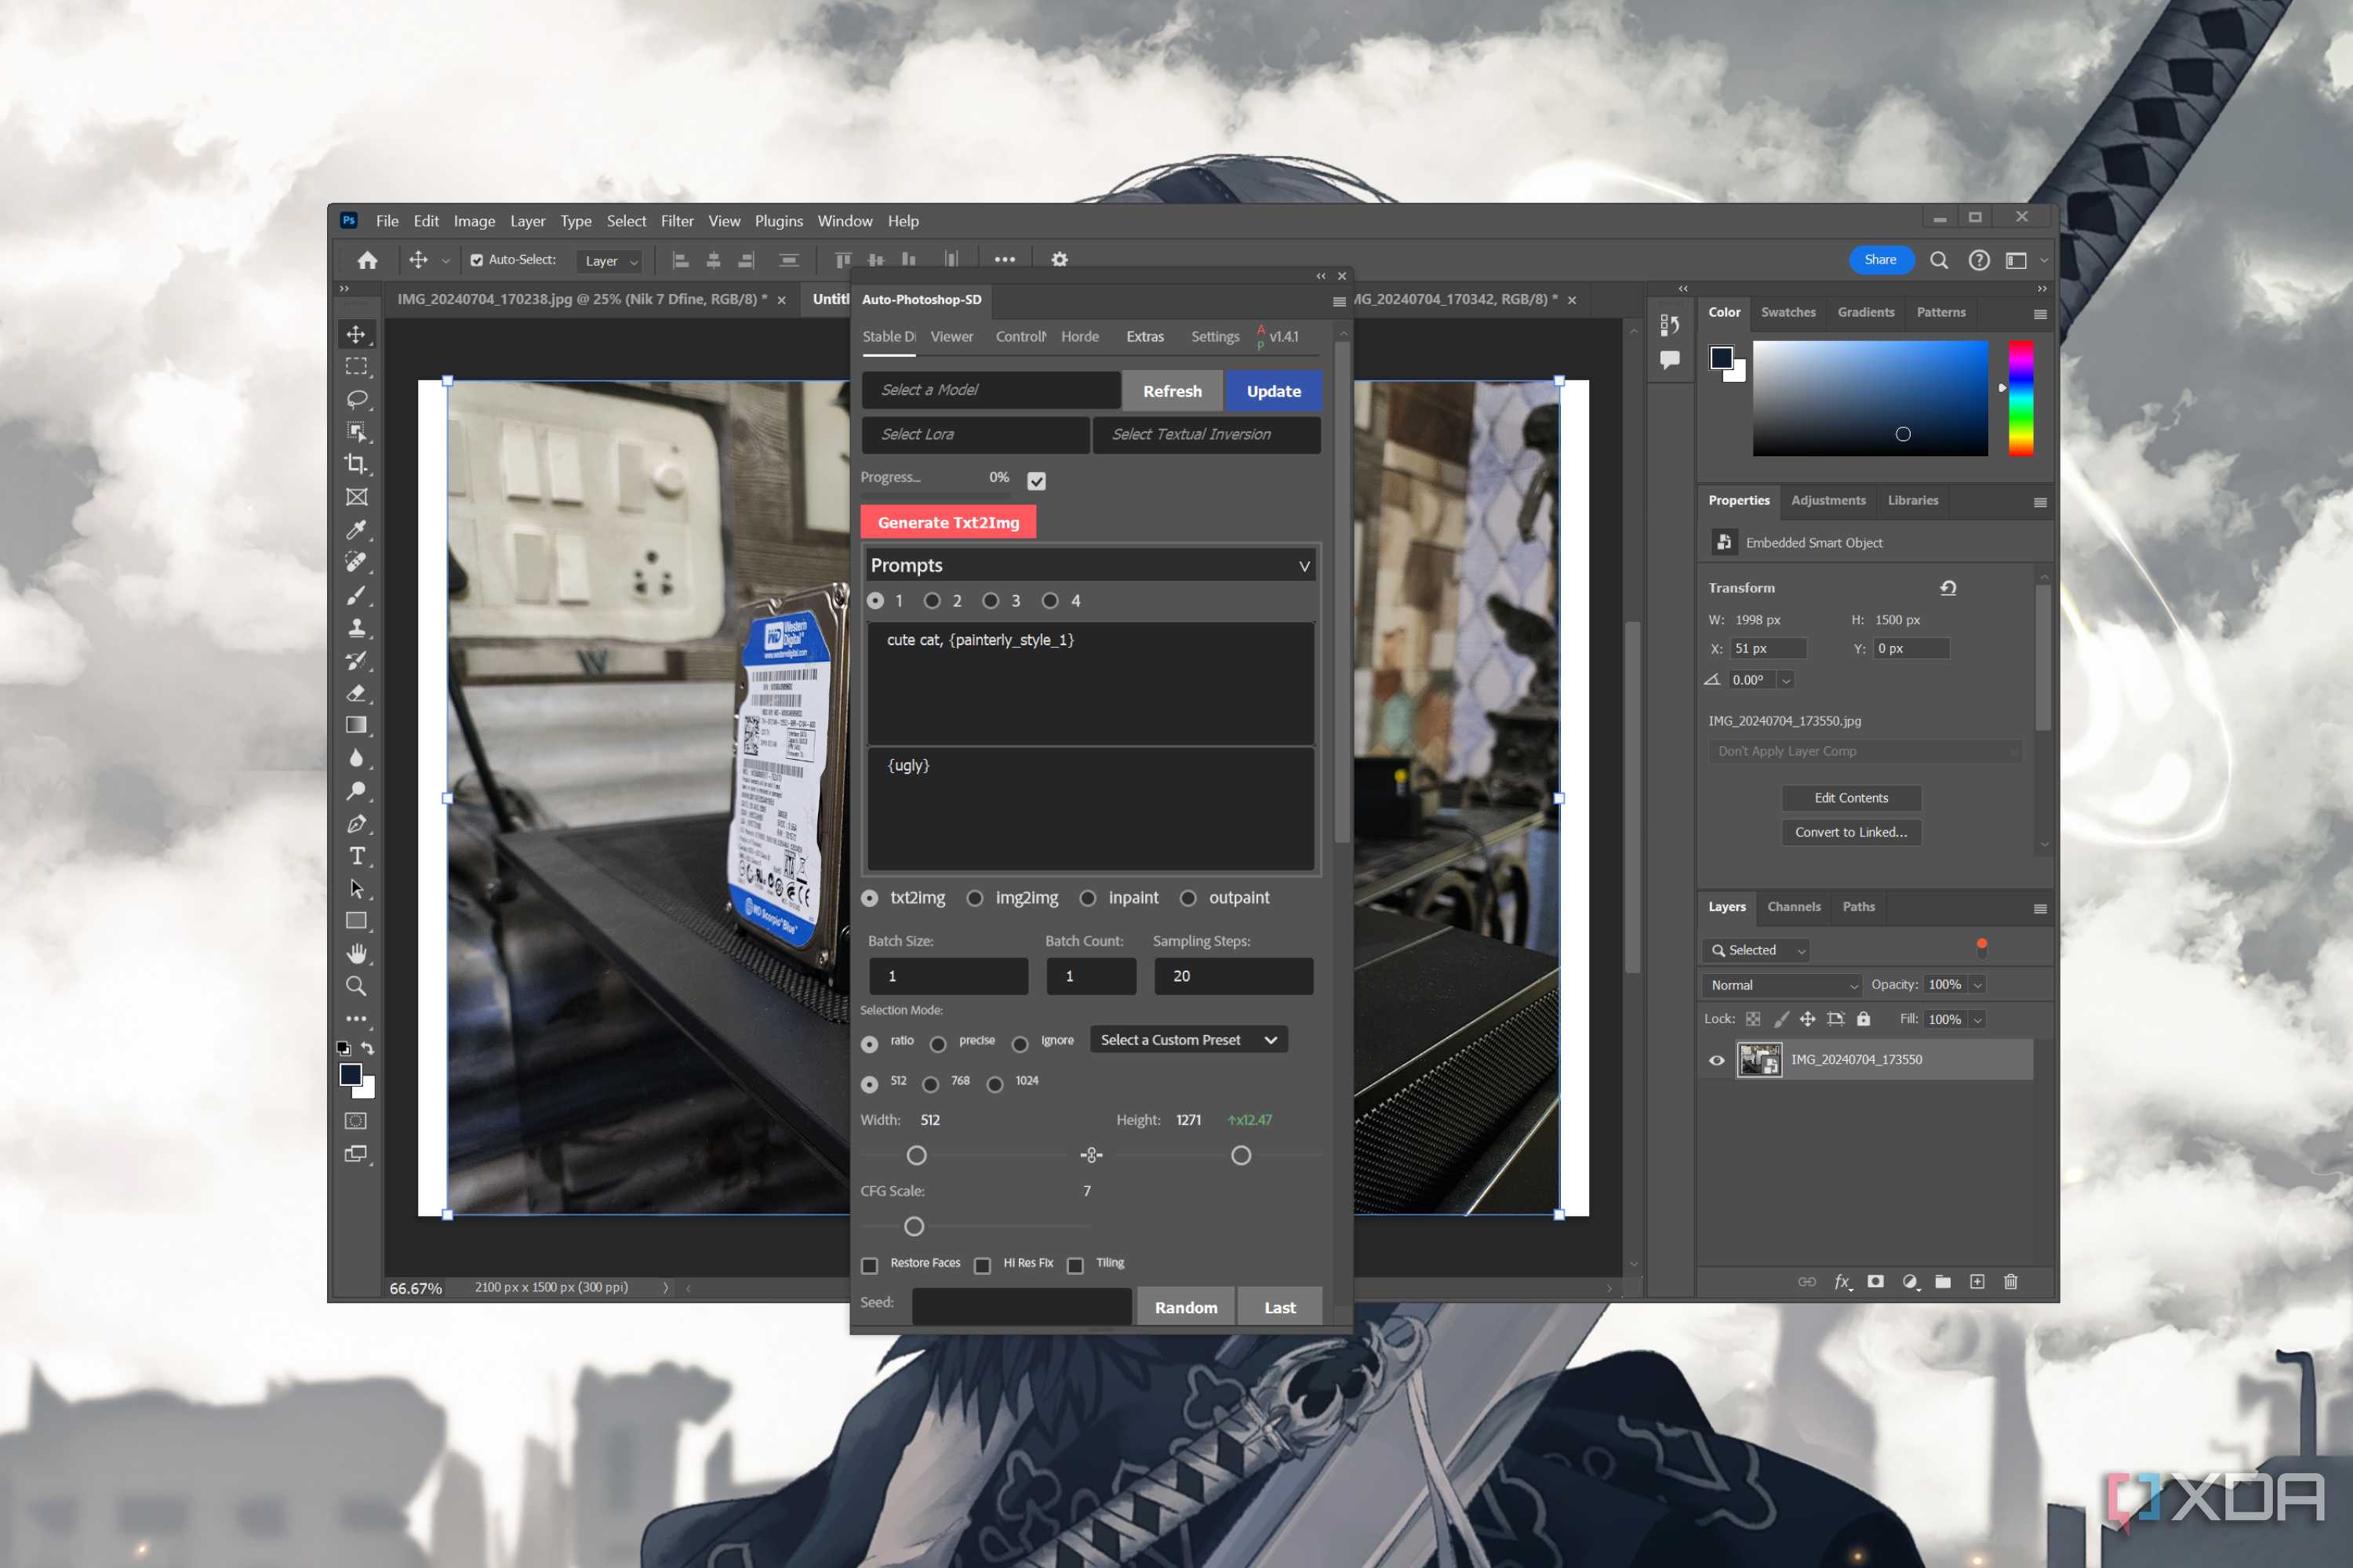The width and height of the screenshot is (2353, 1568).
Task: Open the Select a Model dropdown
Action: [x=991, y=390]
